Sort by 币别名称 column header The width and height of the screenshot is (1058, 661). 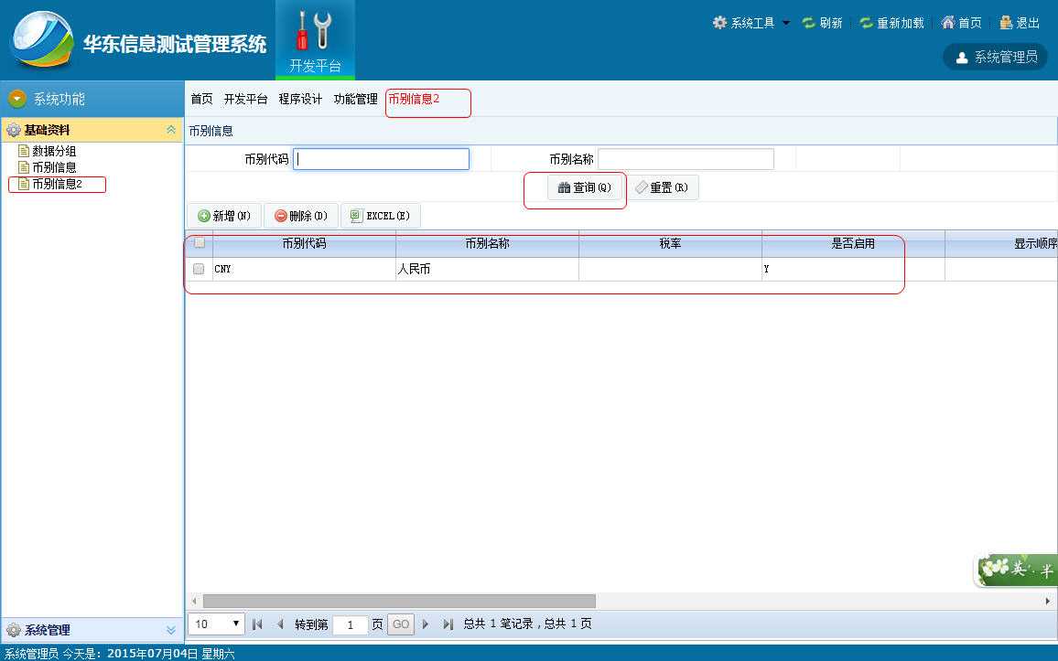point(487,243)
